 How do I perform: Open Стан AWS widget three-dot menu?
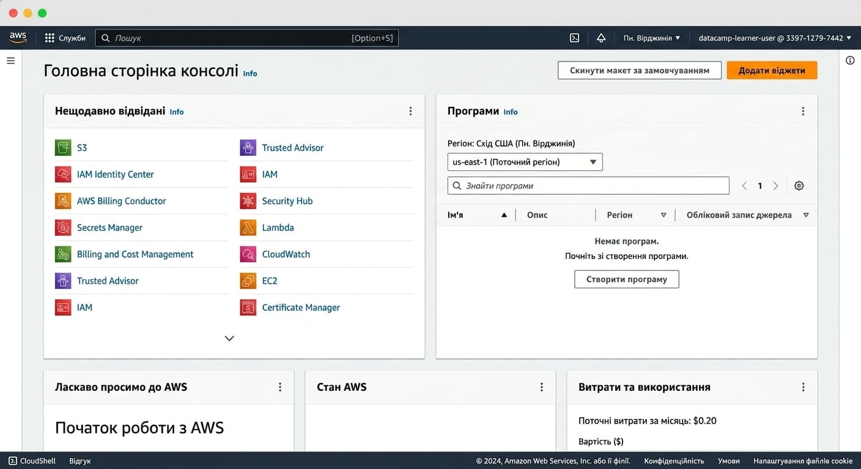[542, 387]
